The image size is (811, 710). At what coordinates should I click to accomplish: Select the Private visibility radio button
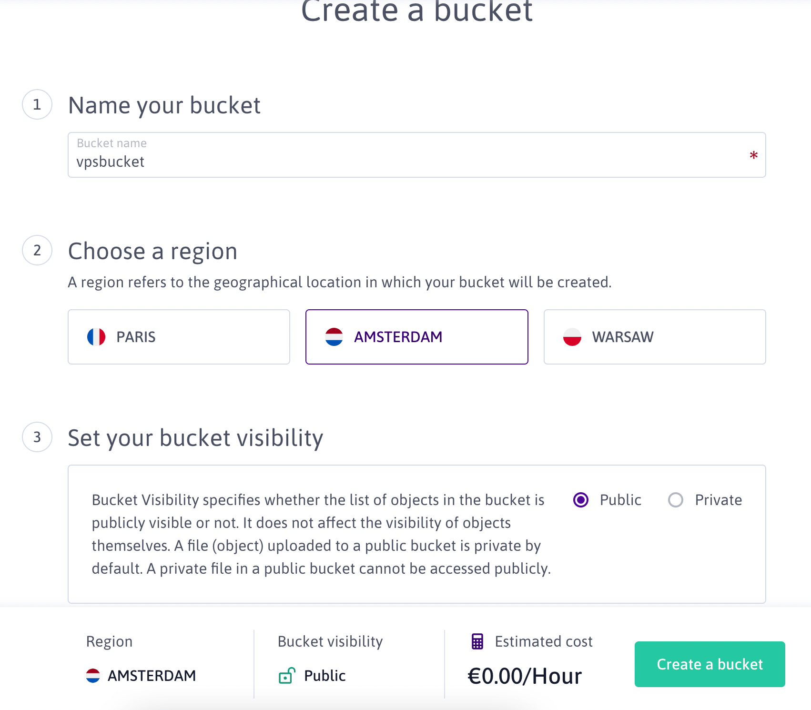[676, 500]
